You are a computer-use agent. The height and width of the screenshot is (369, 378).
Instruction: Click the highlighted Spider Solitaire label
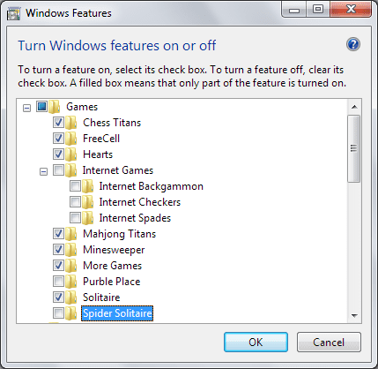pos(117,313)
